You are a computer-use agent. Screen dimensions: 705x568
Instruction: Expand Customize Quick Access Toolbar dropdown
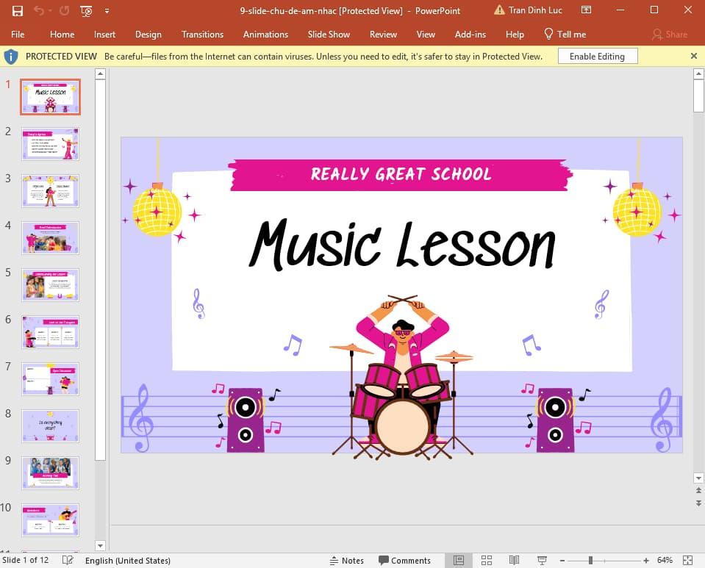[x=107, y=11]
